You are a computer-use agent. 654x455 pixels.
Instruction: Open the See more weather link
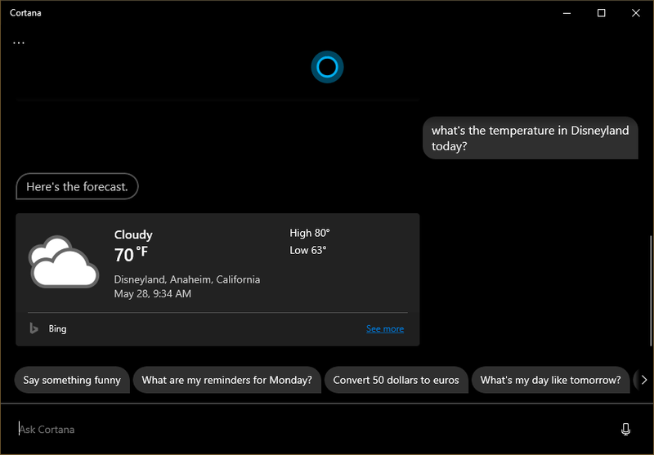tap(384, 328)
